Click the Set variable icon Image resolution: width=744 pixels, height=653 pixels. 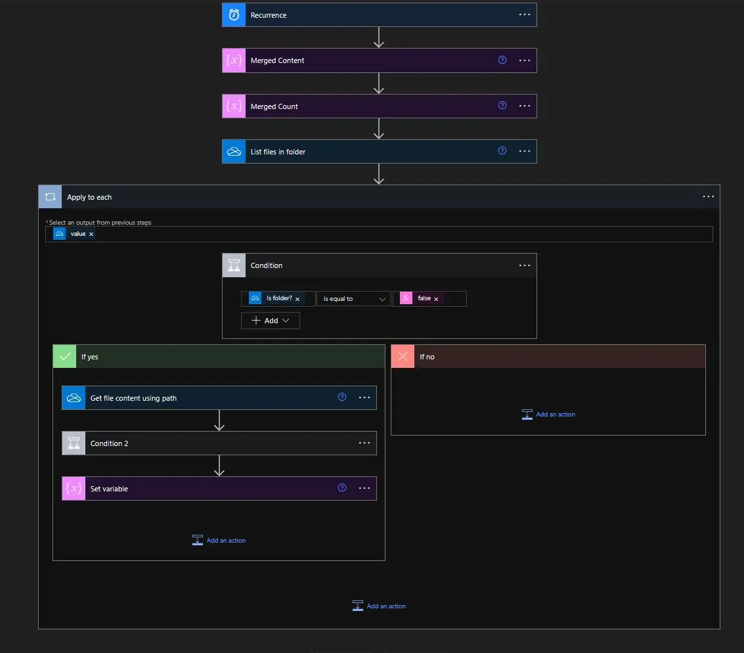point(74,488)
